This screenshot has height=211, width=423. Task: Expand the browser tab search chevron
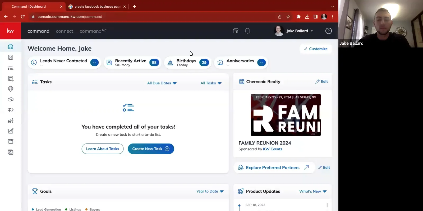click(x=333, y=7)
